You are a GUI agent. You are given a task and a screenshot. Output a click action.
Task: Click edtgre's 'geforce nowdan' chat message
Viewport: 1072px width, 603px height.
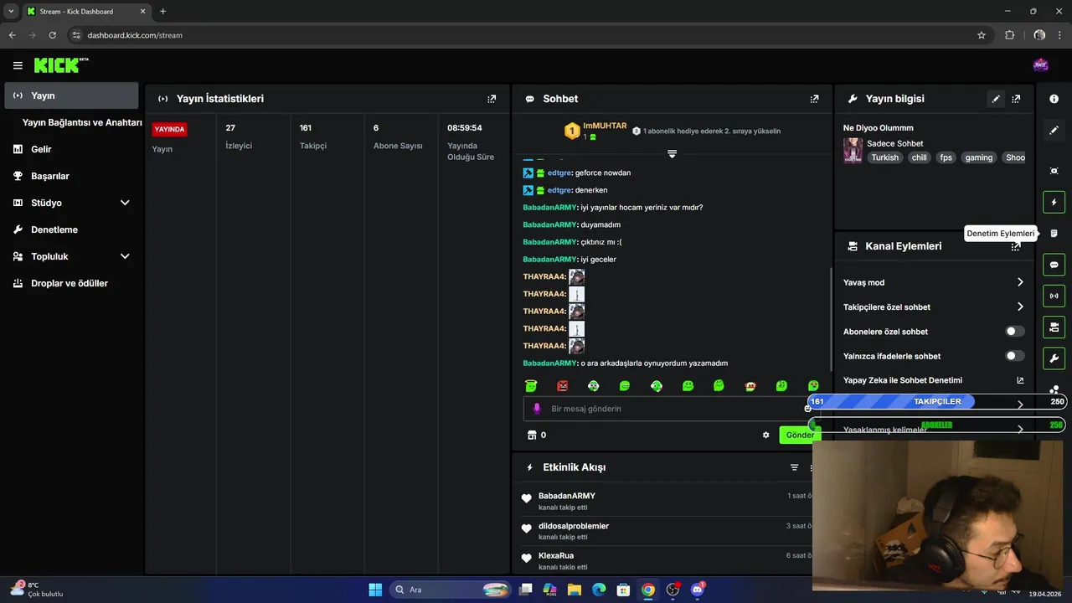[577, 173]
